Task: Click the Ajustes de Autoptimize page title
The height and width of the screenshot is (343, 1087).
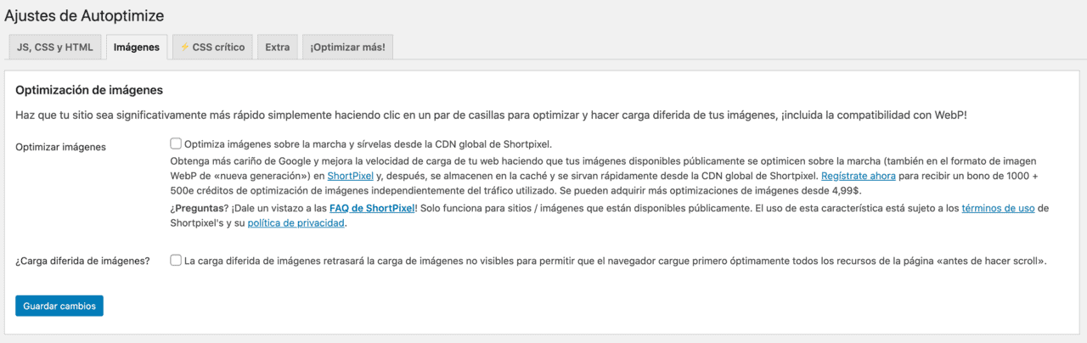Action: click(x=84, y=15)
